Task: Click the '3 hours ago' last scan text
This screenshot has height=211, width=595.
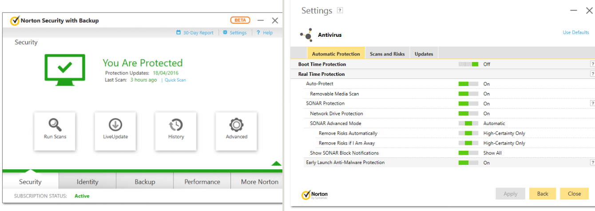Action: 143,80
